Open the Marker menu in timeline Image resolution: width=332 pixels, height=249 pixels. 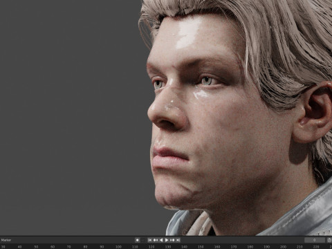6,240
